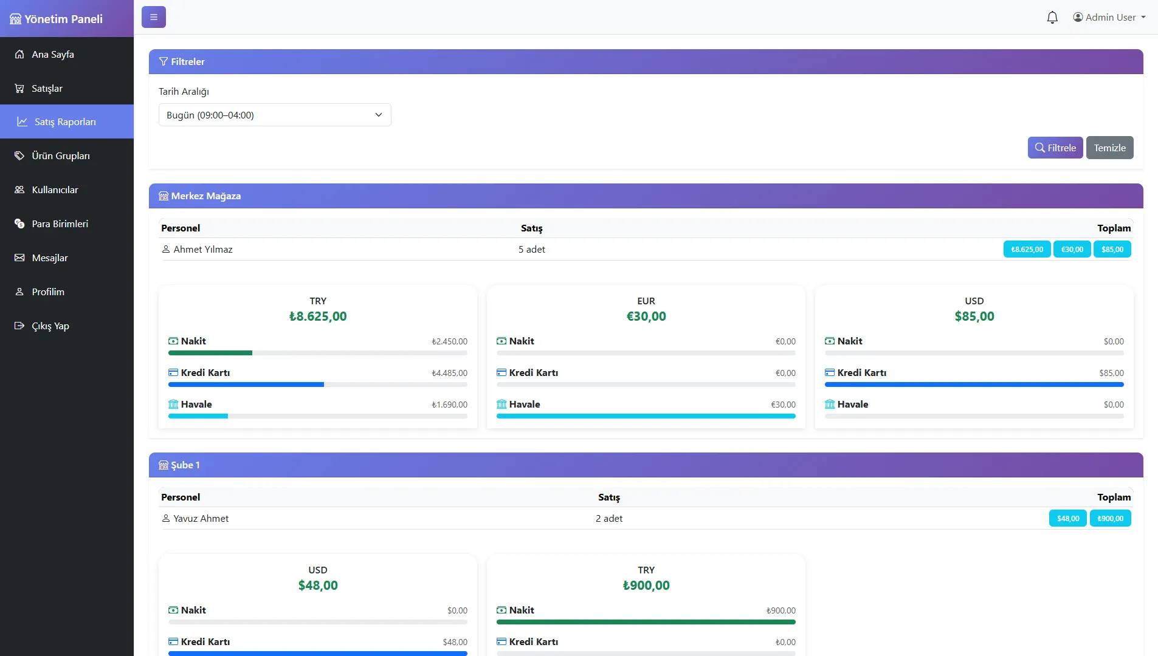The width and height of the screenshot is (1158, 656).
Task: Click Merkez Mağaza TRY Nakit progress bar
Action: click(318, 353)
